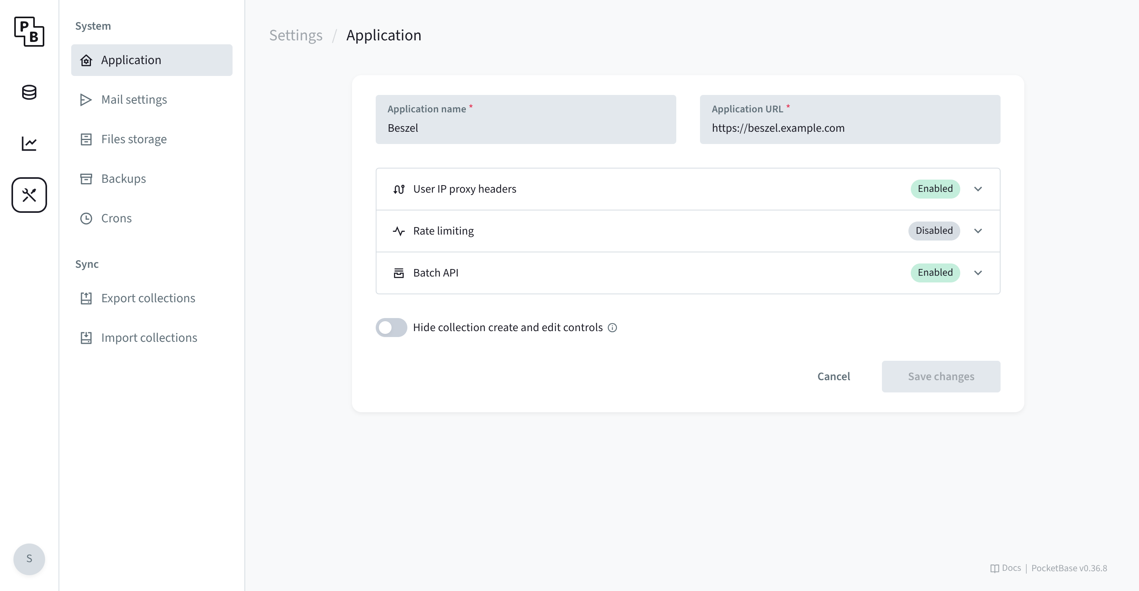1139x591 pixels.
Task: Open Crons in the sidebar
Action: [x=151, y=218]
